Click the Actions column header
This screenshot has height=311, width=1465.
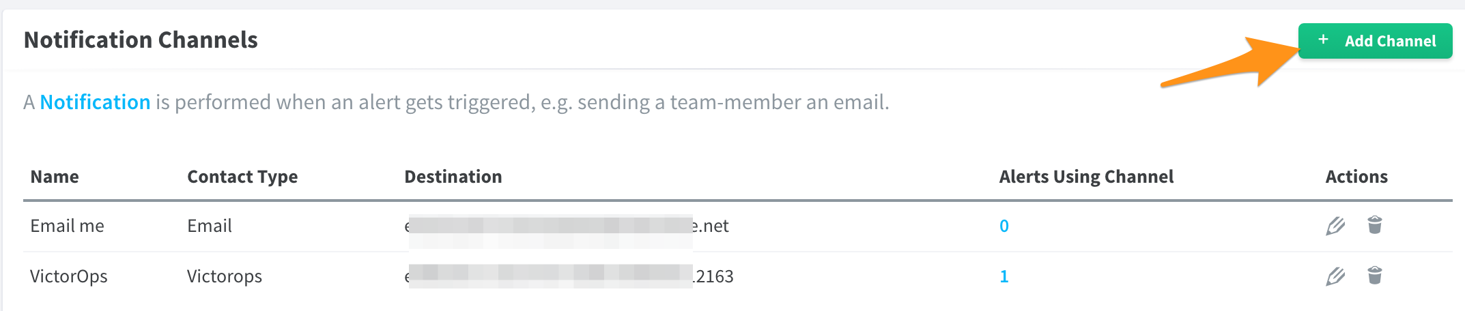point(1356,177)
